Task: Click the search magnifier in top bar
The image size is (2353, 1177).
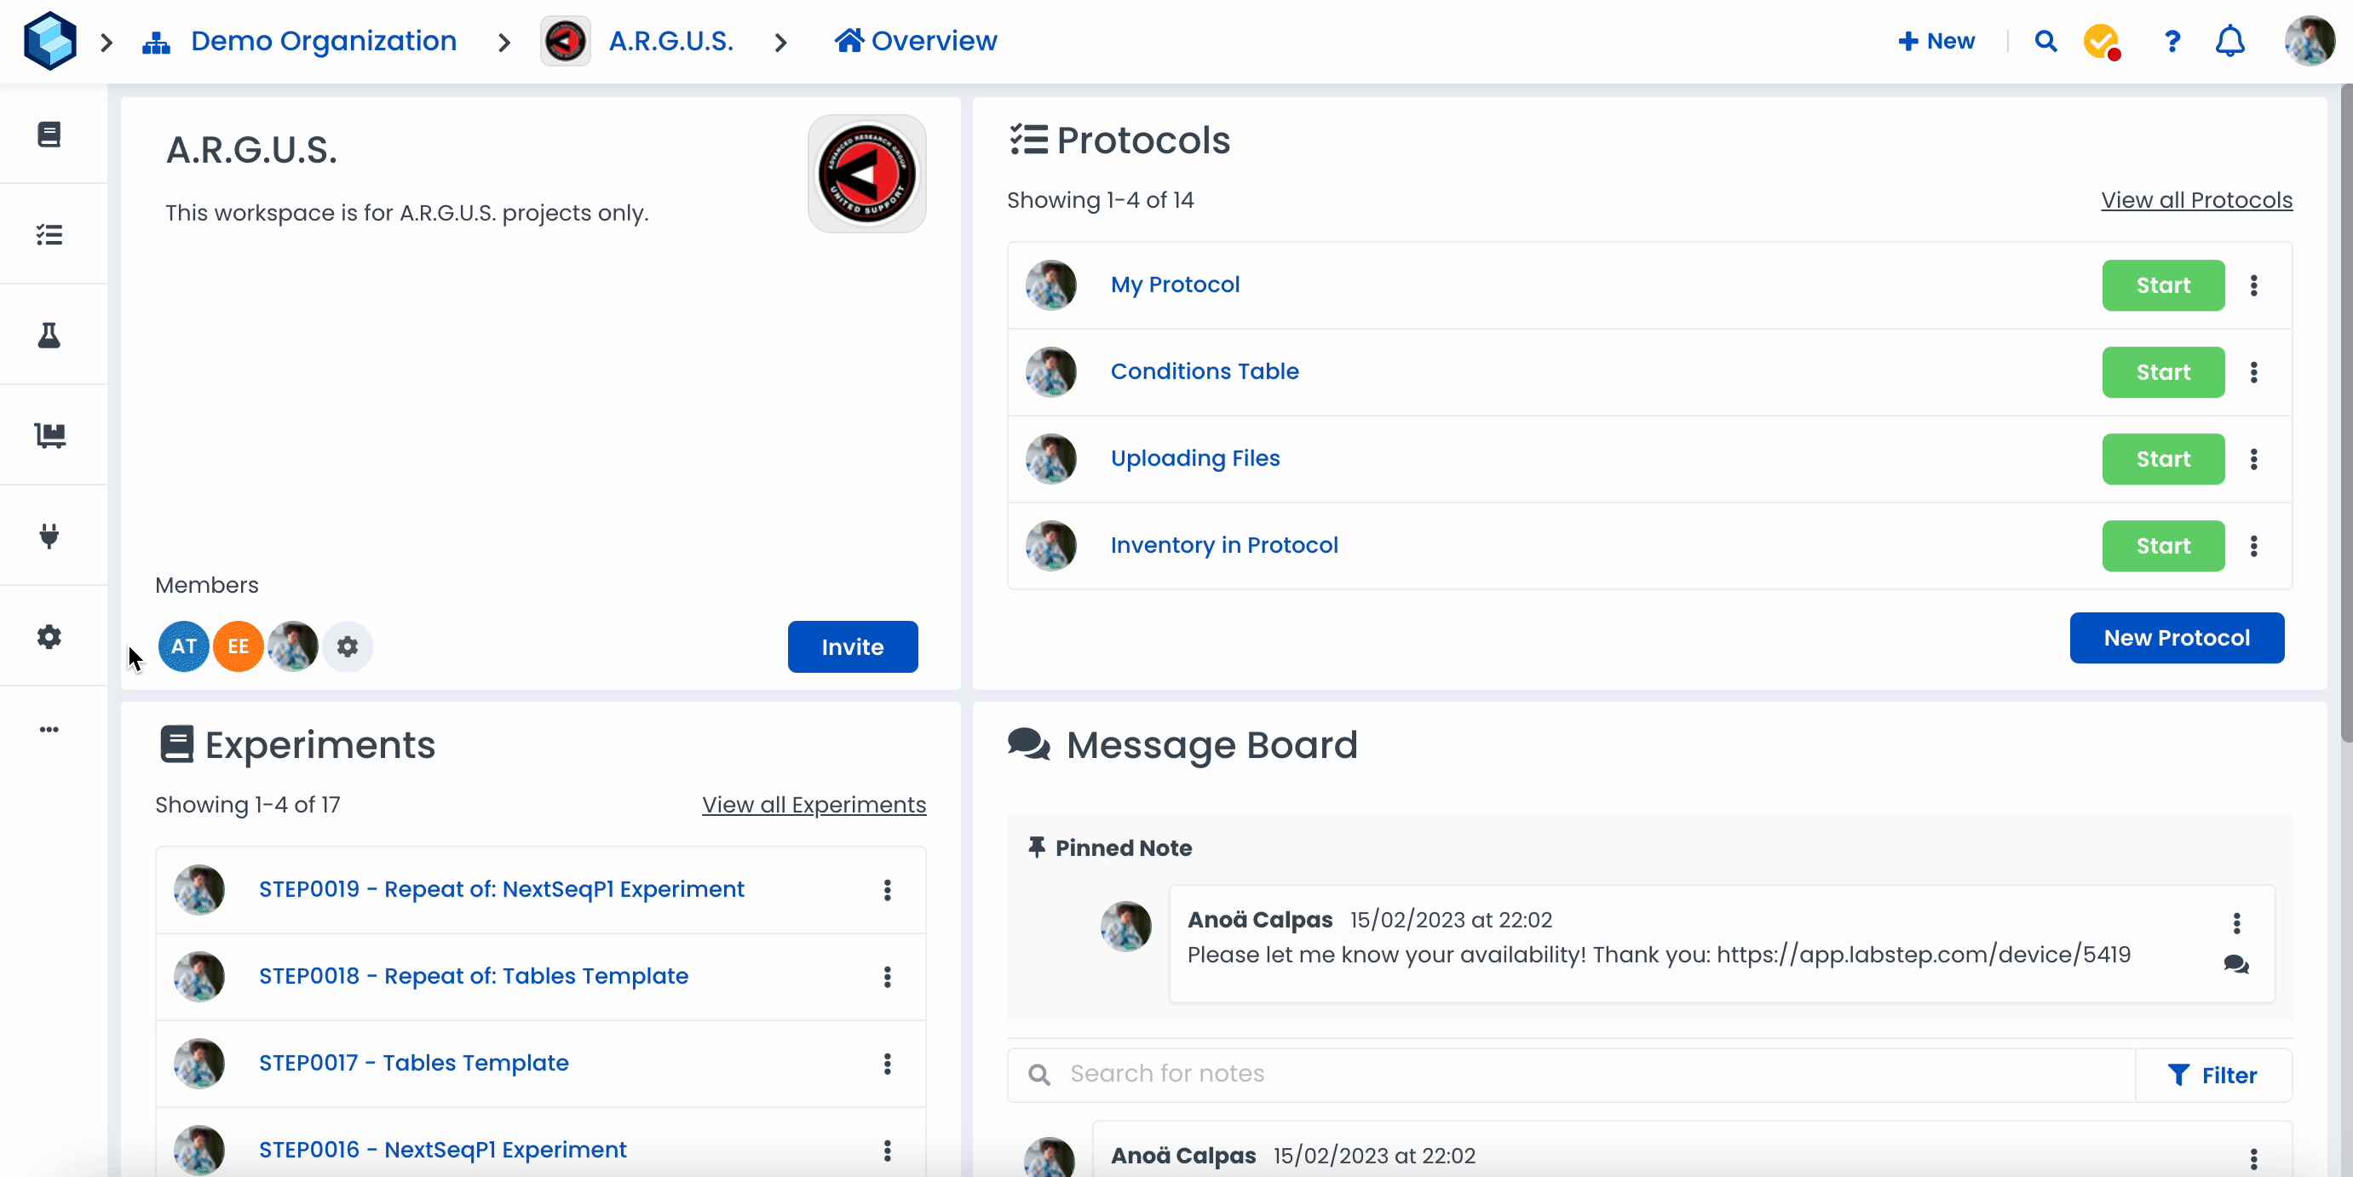Action: point(2045,41)
